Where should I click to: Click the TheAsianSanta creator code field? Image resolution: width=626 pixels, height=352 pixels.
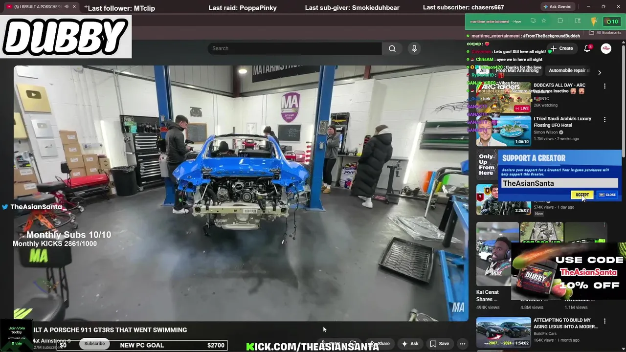559,183
